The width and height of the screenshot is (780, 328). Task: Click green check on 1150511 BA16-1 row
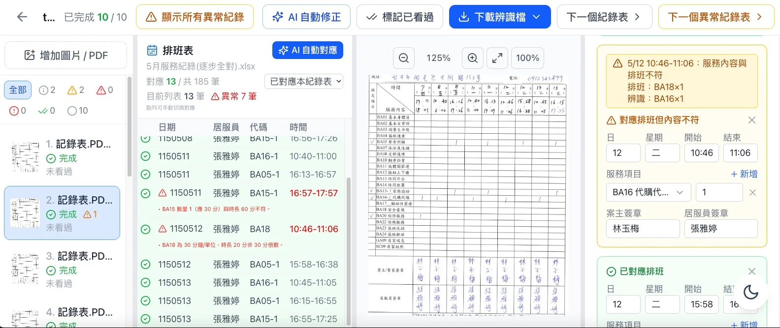(146, 156)
